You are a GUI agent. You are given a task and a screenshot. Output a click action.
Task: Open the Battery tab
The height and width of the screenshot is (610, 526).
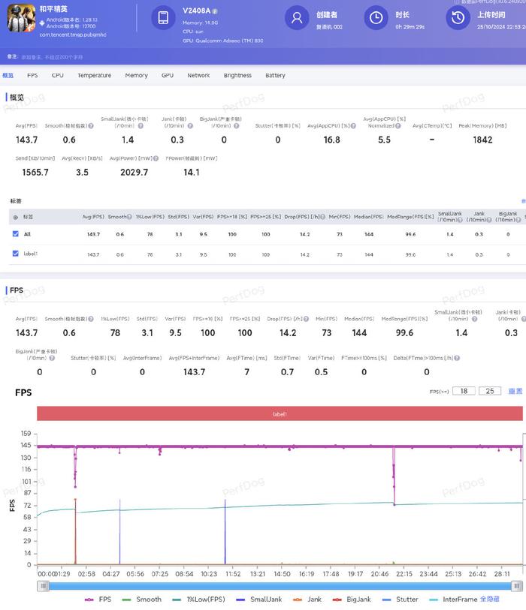(x=275, y=76)
